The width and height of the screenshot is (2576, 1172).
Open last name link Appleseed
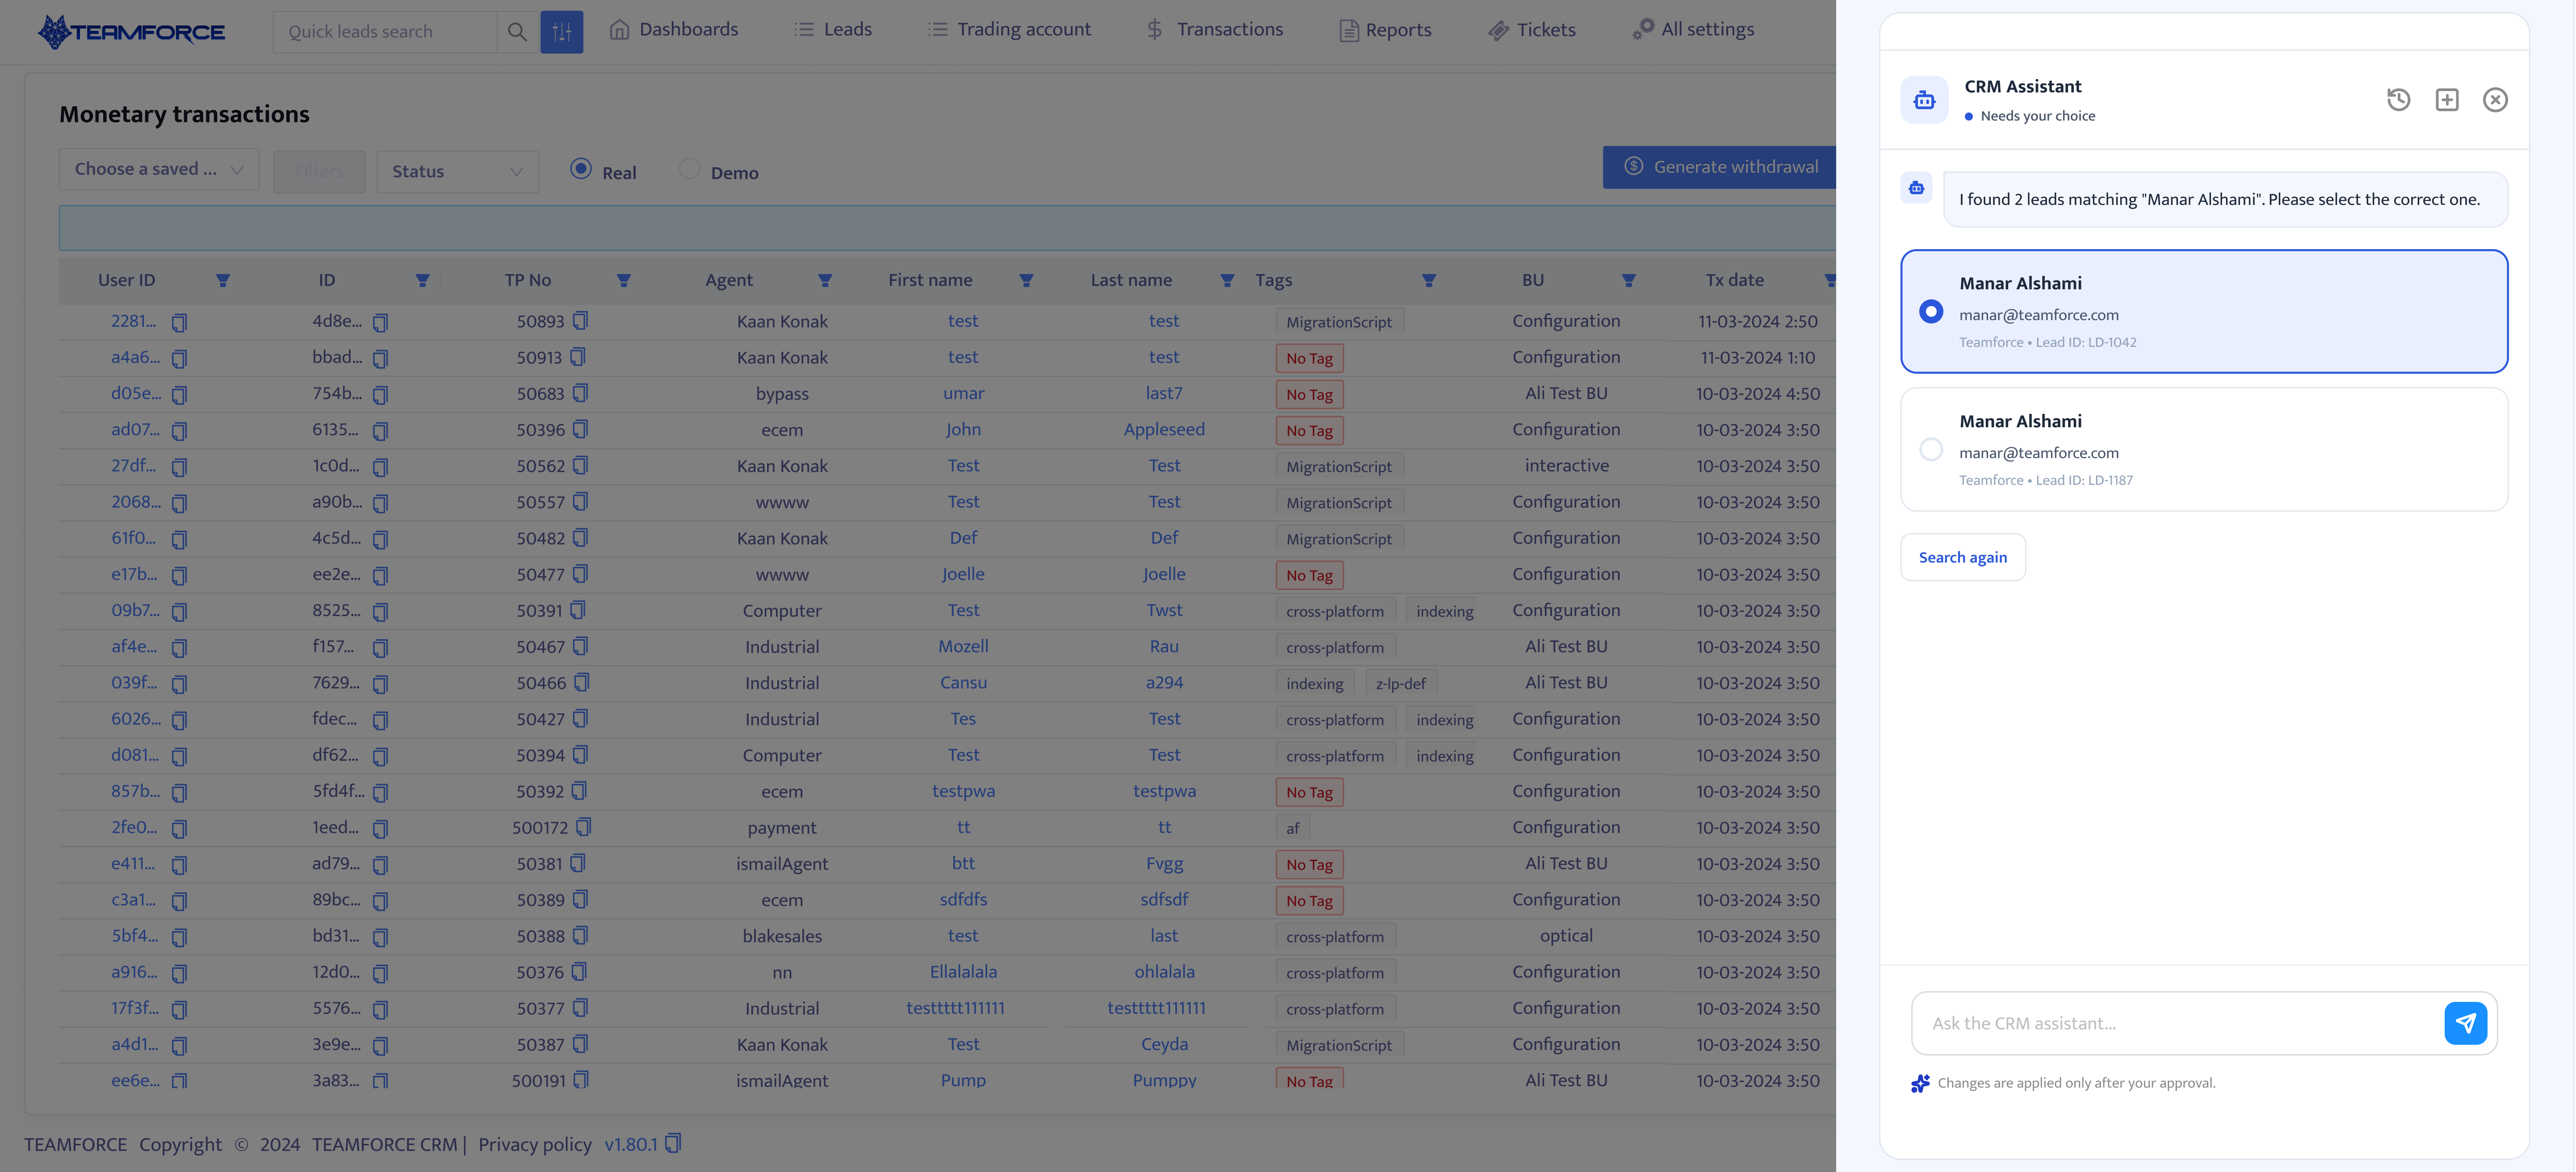1164,430
